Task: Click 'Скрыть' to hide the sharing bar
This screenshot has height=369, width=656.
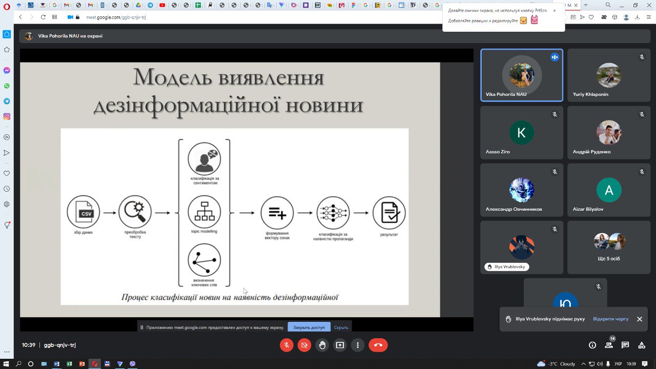Action: coord(341,327)
